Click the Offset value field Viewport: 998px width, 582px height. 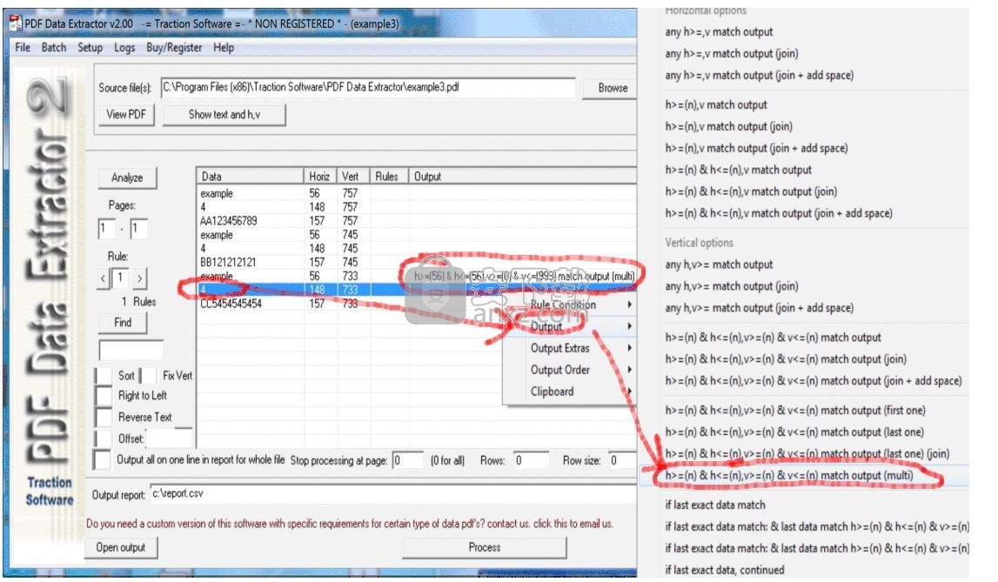click(x=170, y=438)
